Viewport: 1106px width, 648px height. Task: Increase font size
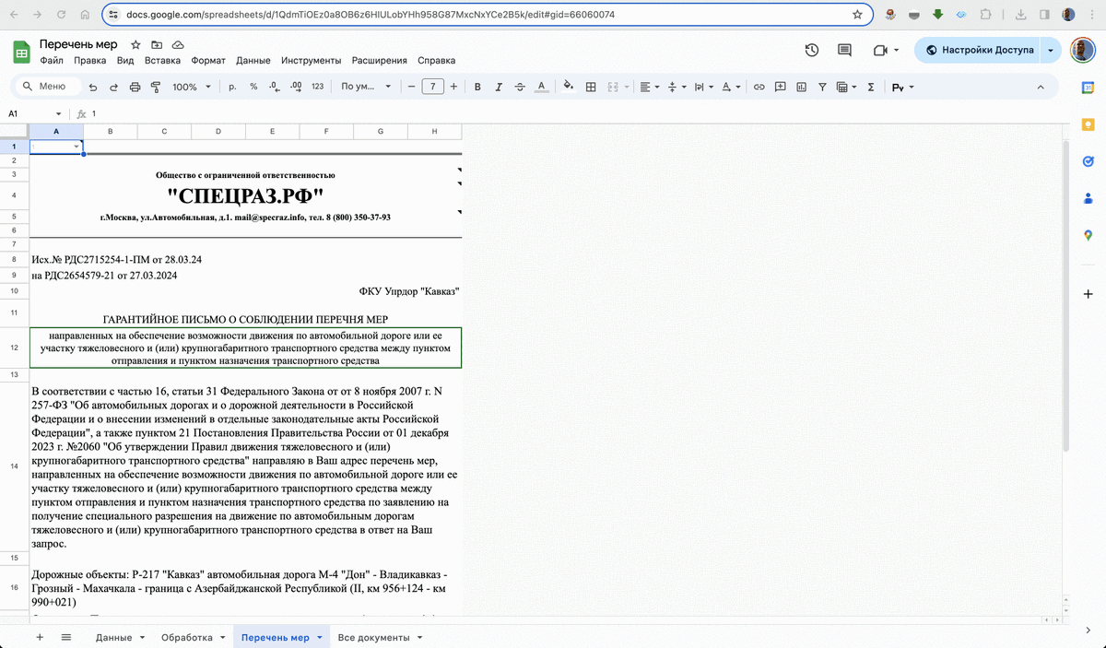[455, 87]
